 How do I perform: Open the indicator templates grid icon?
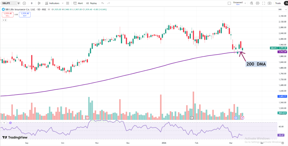[x=67, y=3]
